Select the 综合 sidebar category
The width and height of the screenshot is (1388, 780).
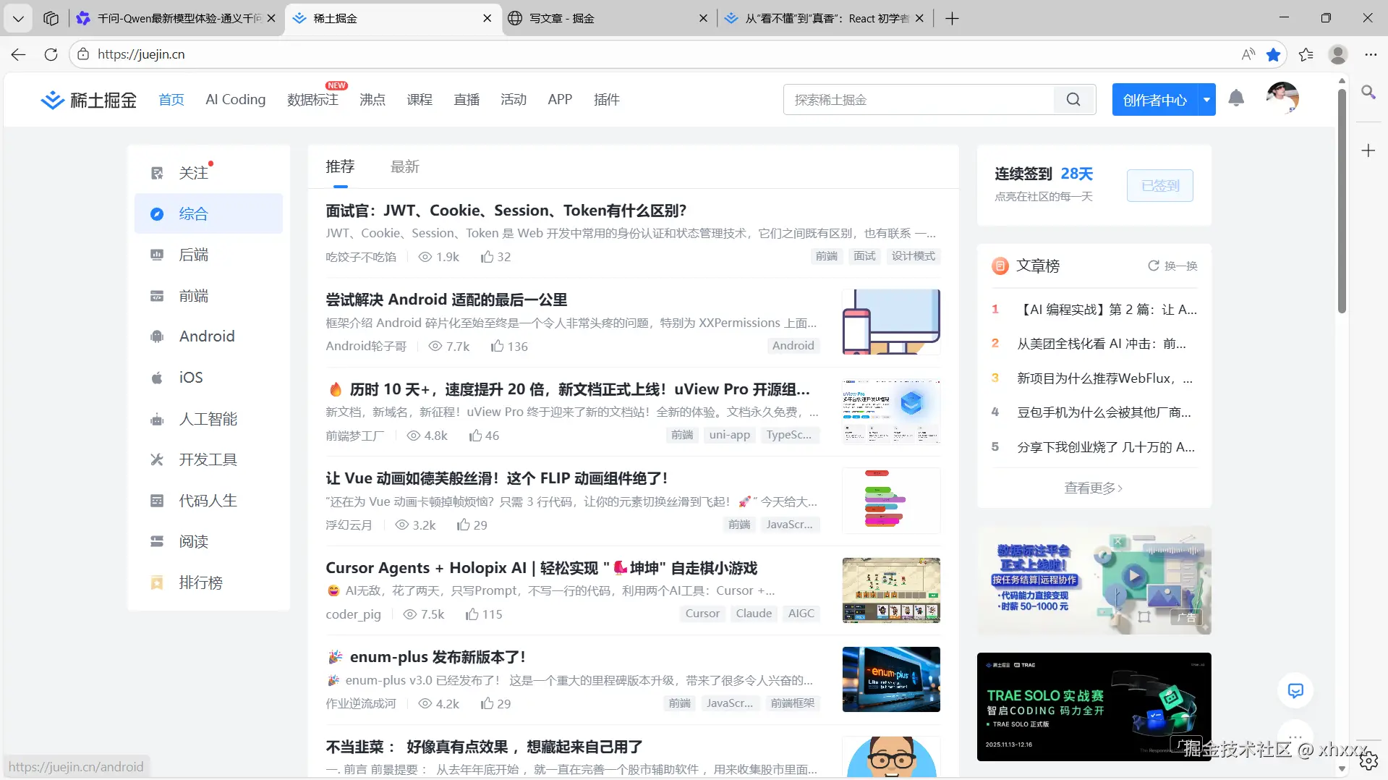click(208, 213)
